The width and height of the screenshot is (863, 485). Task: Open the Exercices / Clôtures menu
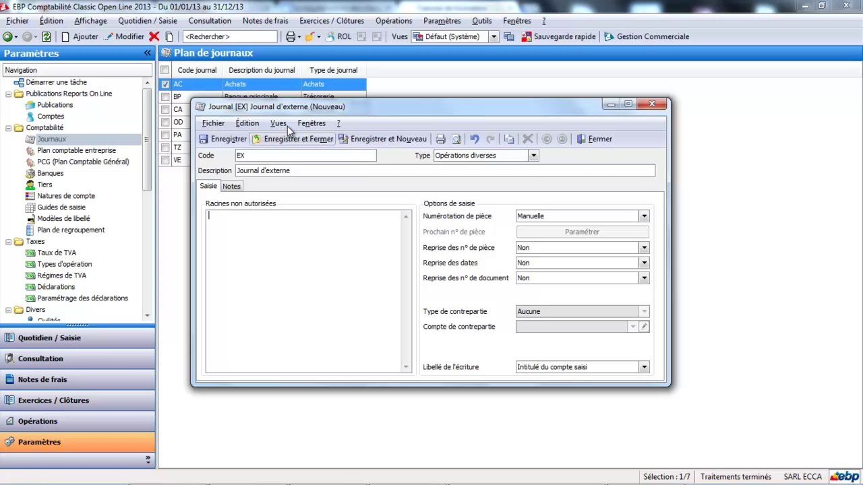(x=332, y=21)
